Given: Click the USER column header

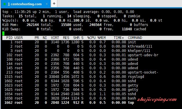Looking at the screenshot, I should pos(19,38).
